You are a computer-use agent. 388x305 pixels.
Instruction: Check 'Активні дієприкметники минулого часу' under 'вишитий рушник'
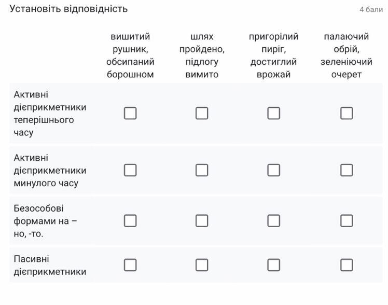tap(130, 170)
